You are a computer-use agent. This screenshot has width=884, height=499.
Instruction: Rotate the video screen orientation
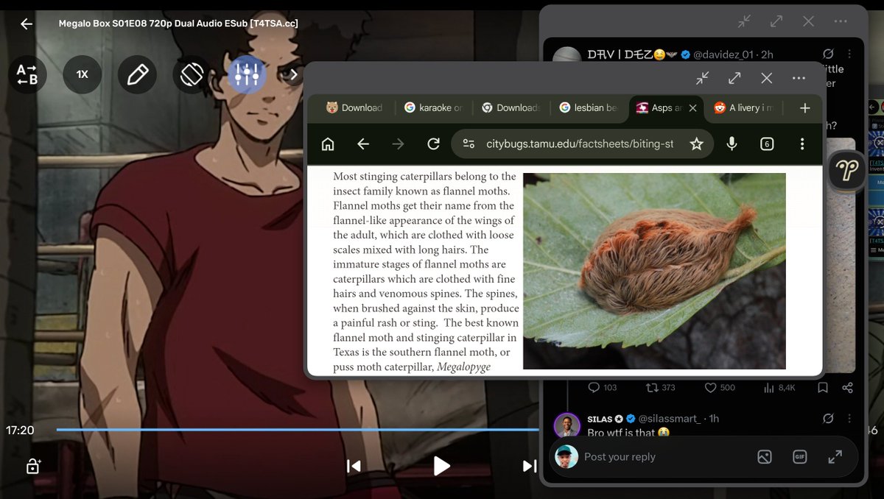pos(192,74)
